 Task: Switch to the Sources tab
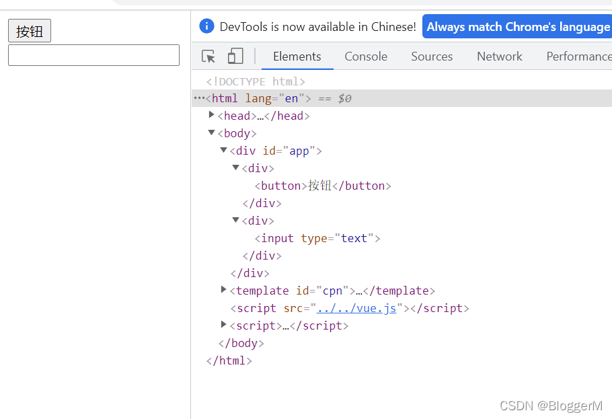click(432, 56)
